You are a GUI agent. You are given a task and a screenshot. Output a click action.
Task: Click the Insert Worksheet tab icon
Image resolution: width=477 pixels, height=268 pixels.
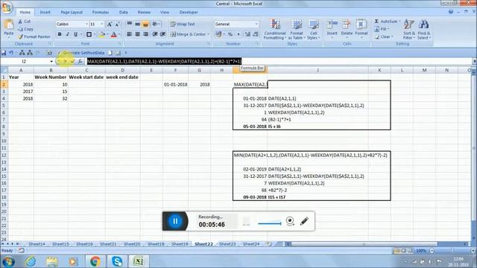point(269,244)
